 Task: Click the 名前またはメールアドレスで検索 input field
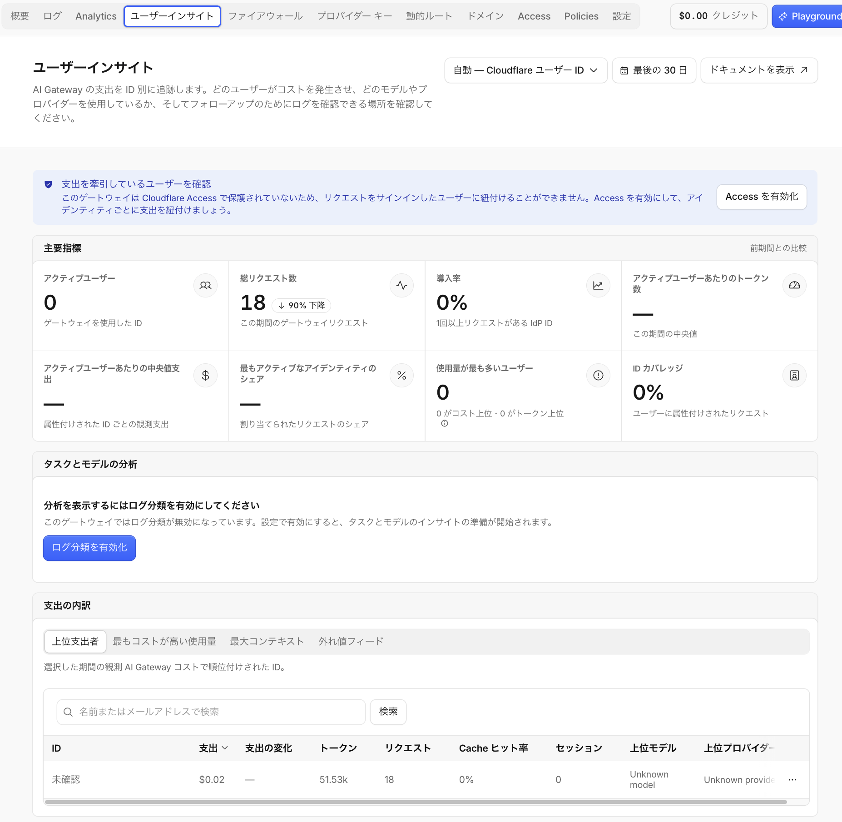pos(211,712)
